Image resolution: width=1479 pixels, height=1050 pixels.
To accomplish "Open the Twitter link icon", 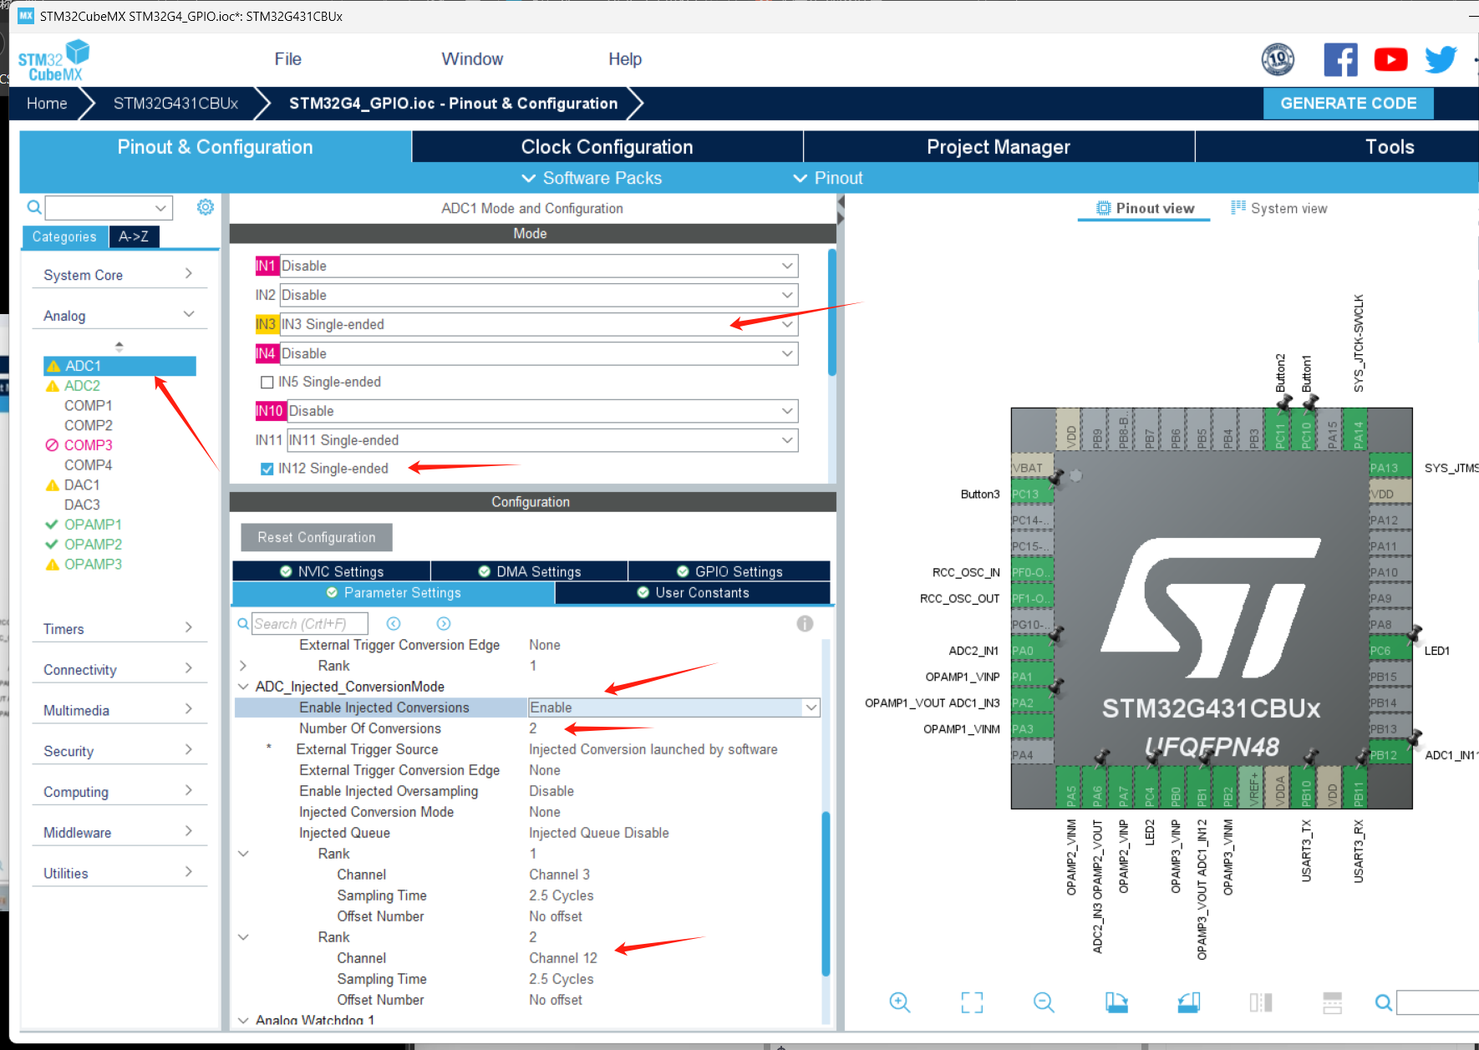I will pyautogui.click(x=1441, y=59).
